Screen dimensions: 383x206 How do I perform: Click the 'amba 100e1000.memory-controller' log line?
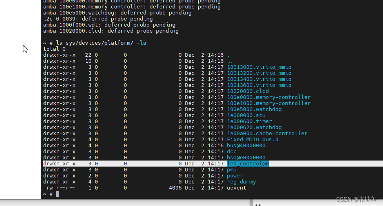click(x=132, y=7)
